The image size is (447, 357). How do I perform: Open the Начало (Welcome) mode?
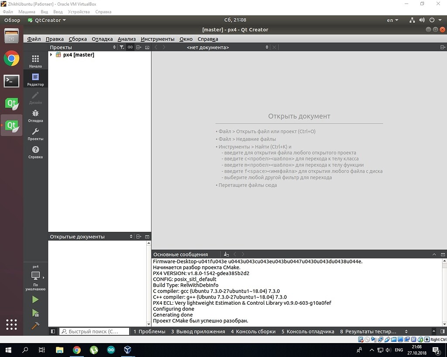[x=35, y=61]
